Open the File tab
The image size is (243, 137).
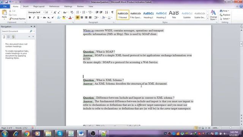(5, 6)
